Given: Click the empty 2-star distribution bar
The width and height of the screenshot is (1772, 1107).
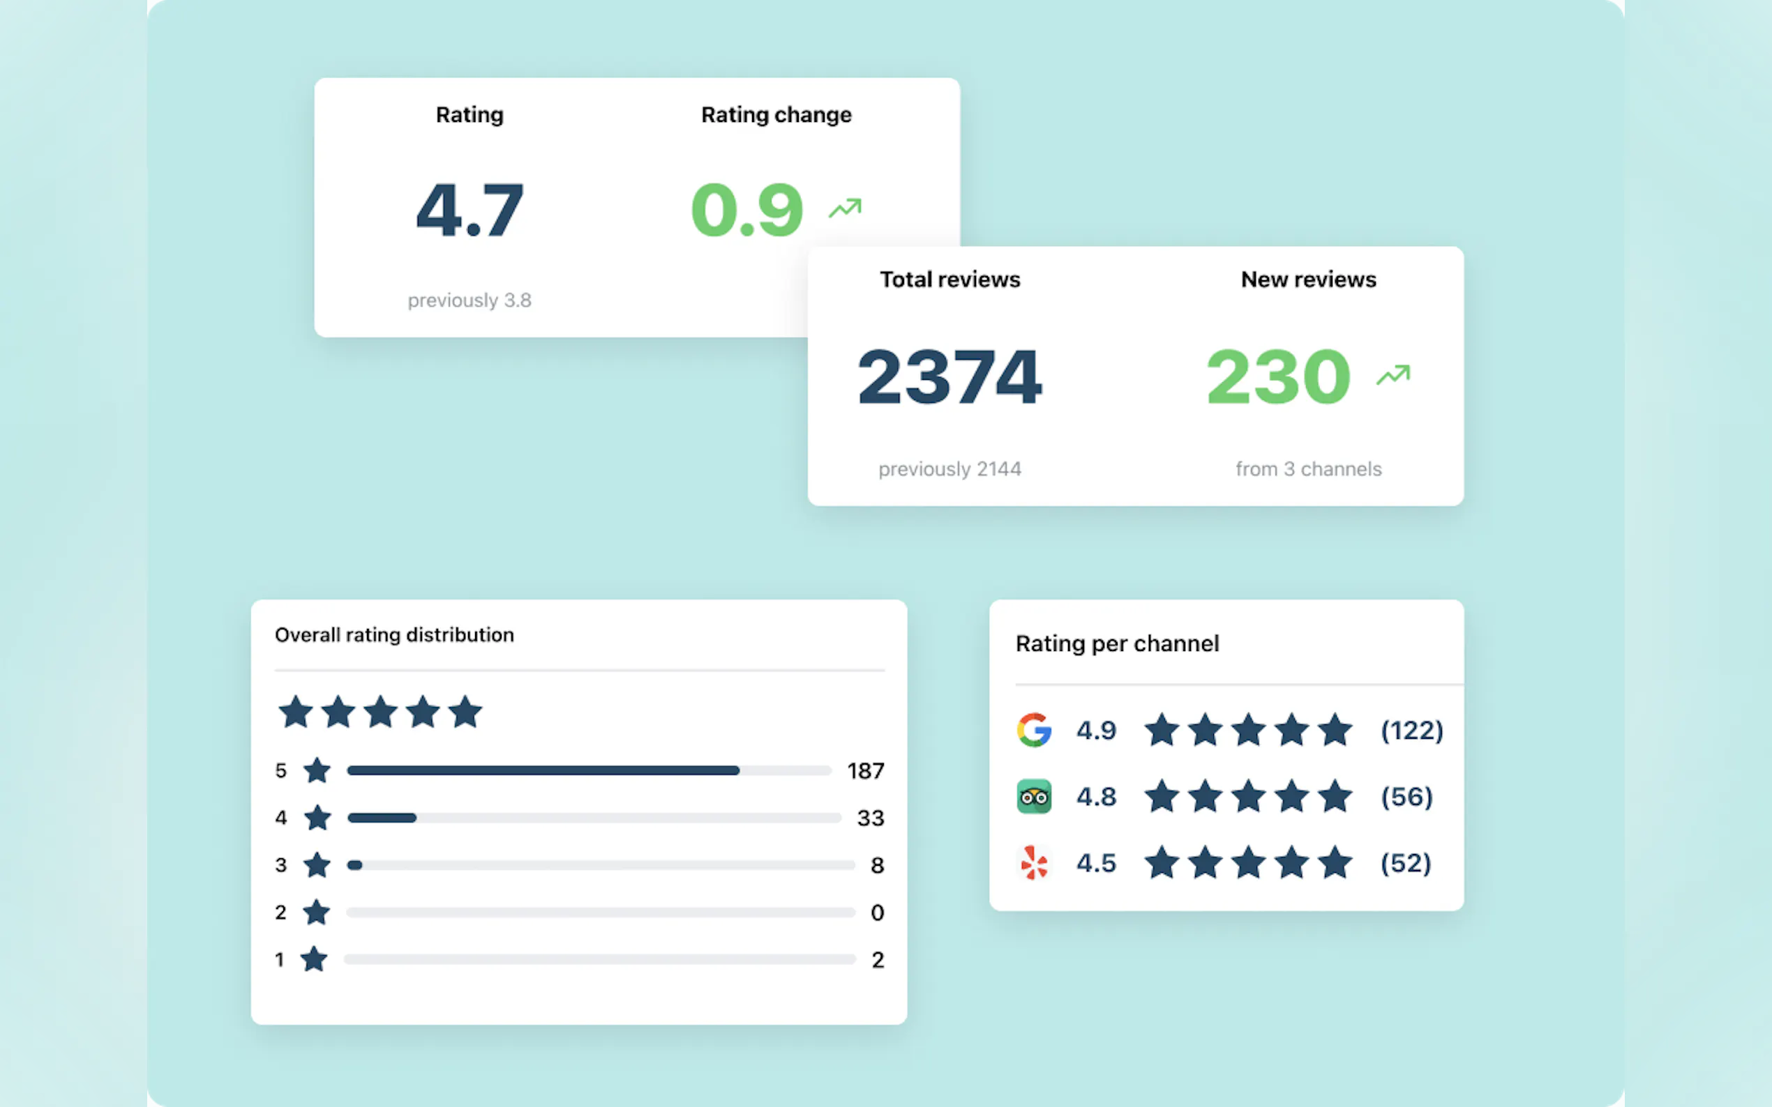Looking at the screenshot, I should 600,913.
